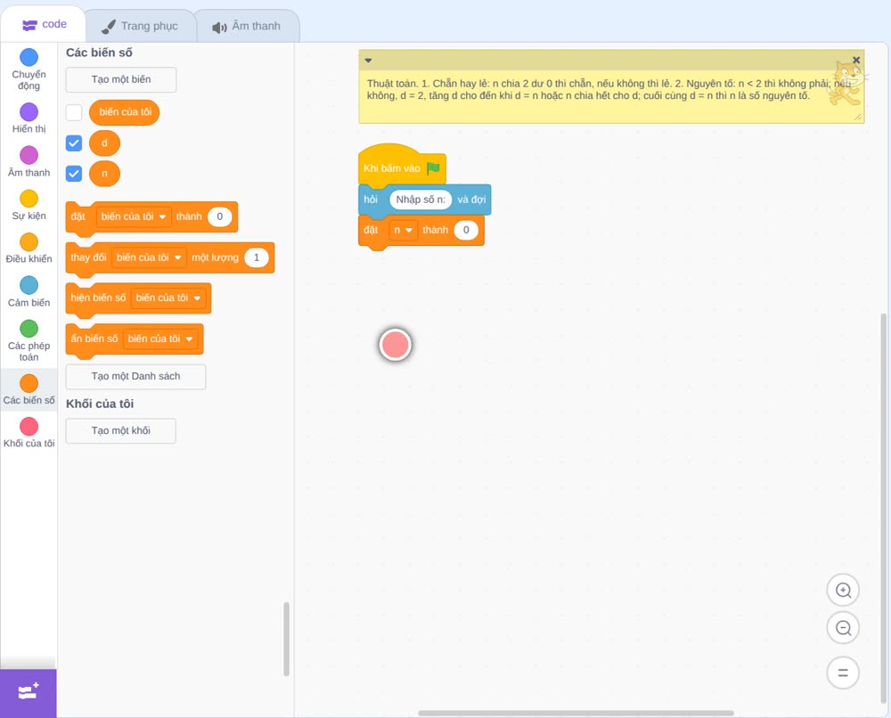Open variable dropdown in 'đặt n thành' block

404,230
